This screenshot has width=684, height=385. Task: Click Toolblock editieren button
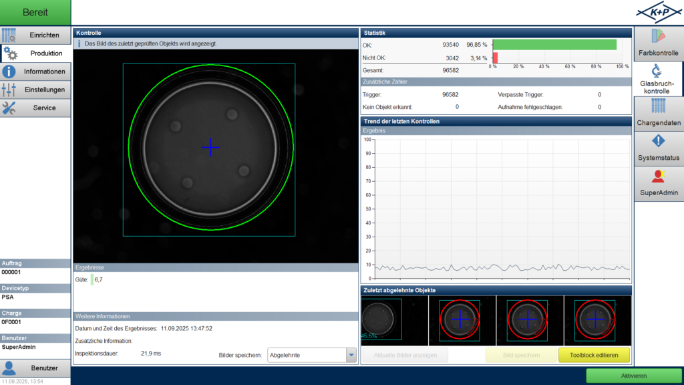594,355
